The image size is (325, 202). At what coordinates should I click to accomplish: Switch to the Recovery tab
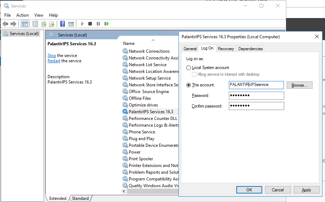coord(226,49)
